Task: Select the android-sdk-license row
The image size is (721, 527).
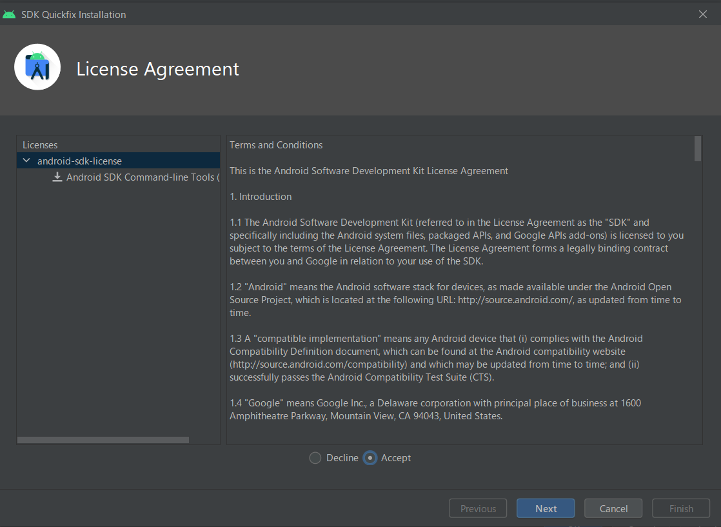Action: (119, 161)
